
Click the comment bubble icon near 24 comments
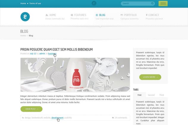coord(113,118)
